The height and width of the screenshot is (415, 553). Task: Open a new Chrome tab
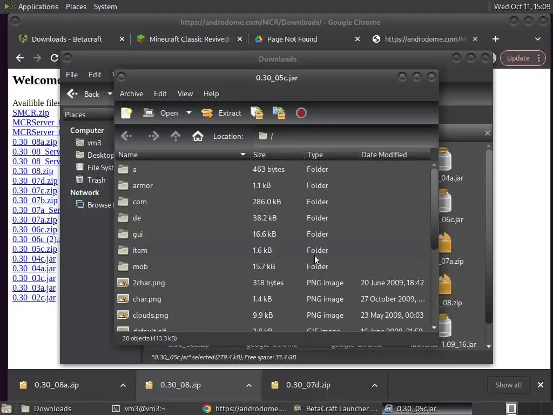(496, 39)
